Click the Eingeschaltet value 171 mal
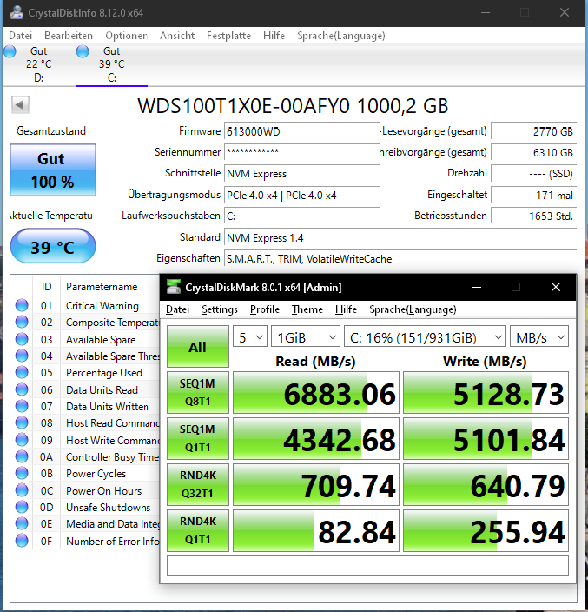The image size is (588, 612). coord(534,195)
